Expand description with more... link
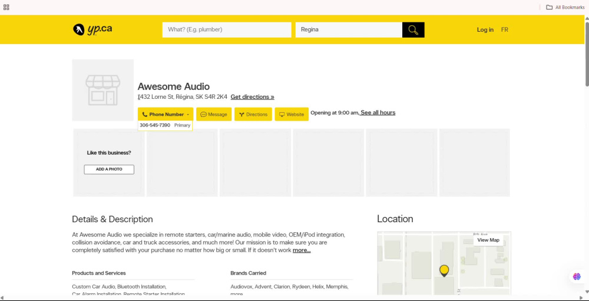Image resolution: width=589 pixels, height=301 pixels. (x=302, y=250)
